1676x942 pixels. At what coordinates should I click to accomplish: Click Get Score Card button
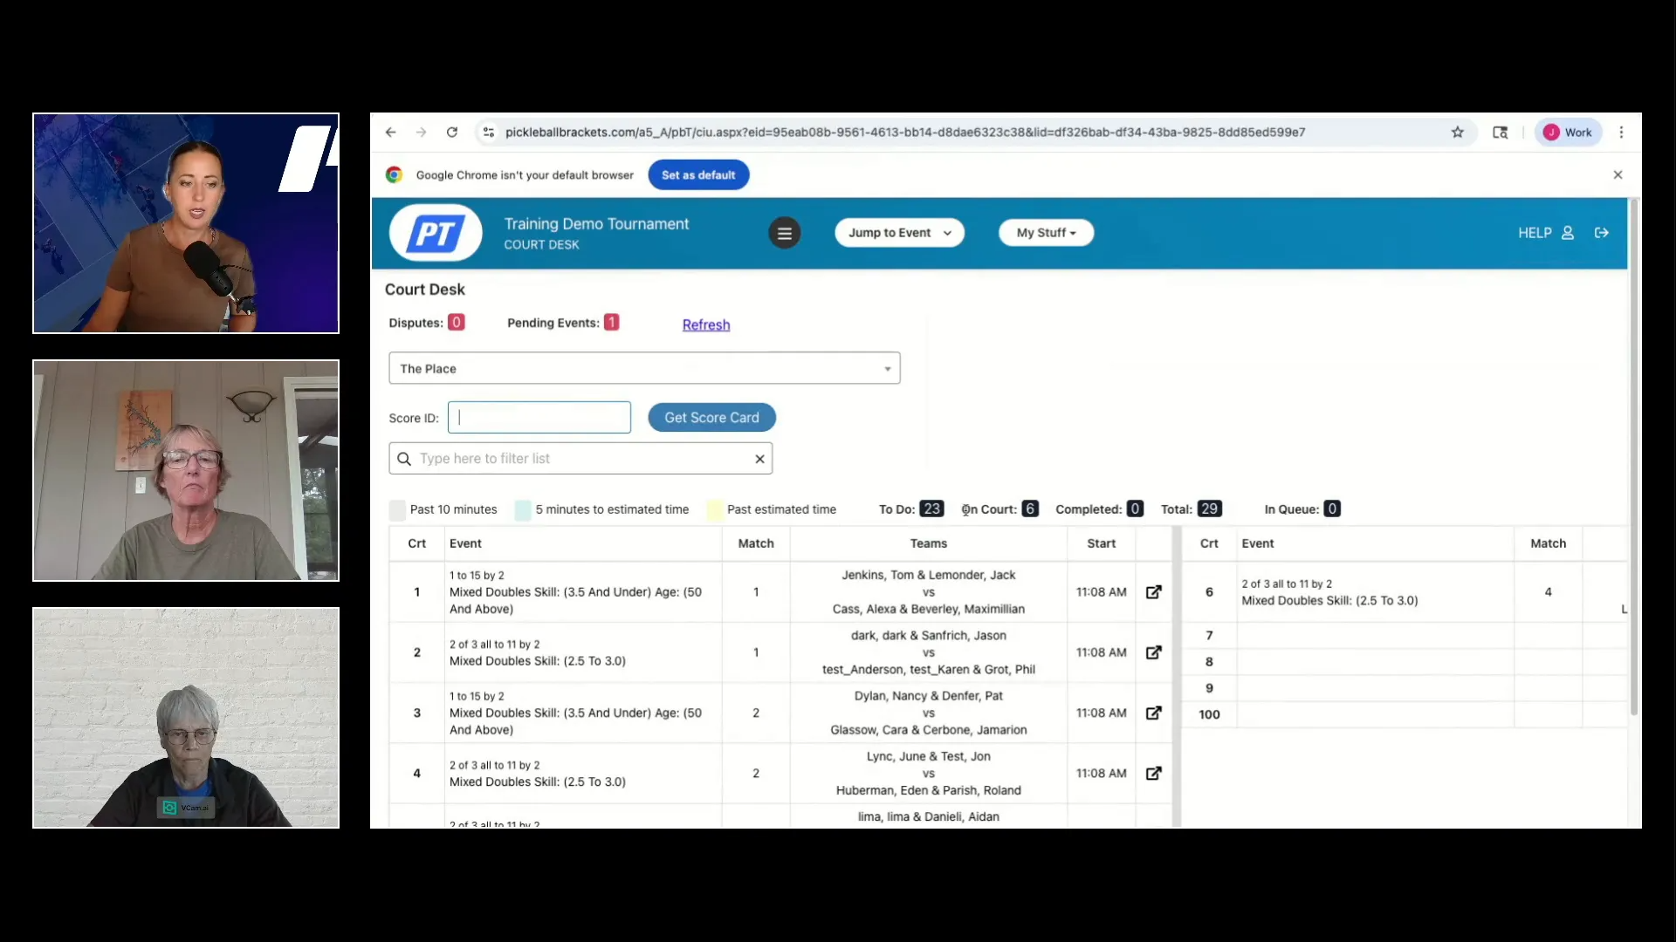(x=711, y=418)
